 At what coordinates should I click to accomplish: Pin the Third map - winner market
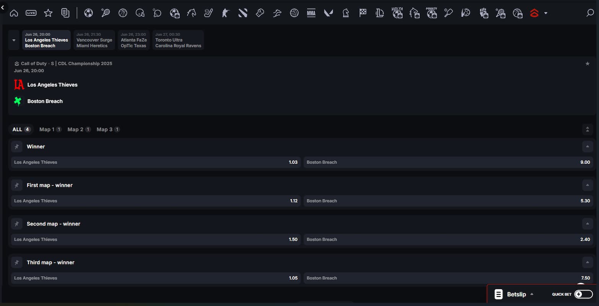pyautogui.click(x=17, y=262)
